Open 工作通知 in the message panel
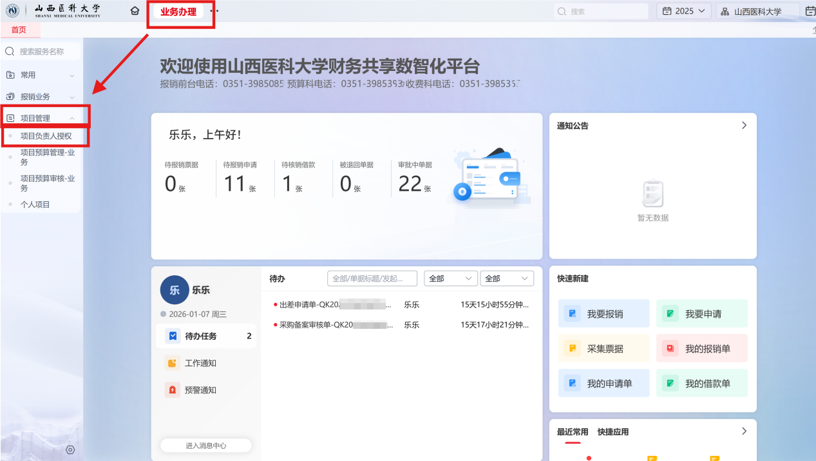Screen dimensions: 816x461 (200, 363)
